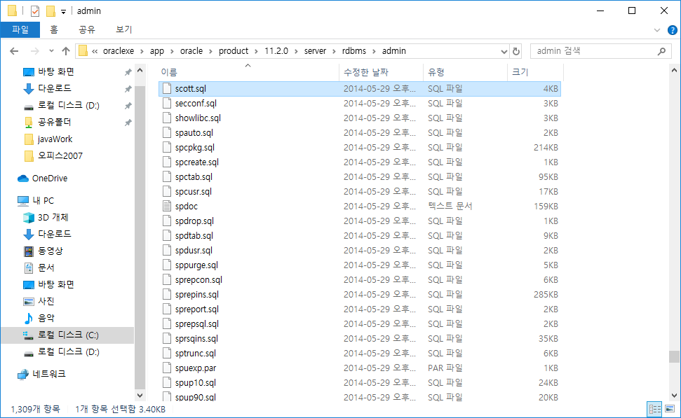Viewport: 681px width, 418px height.
Task: Click the Properties quick access icon
Action: tap(35, 11)
